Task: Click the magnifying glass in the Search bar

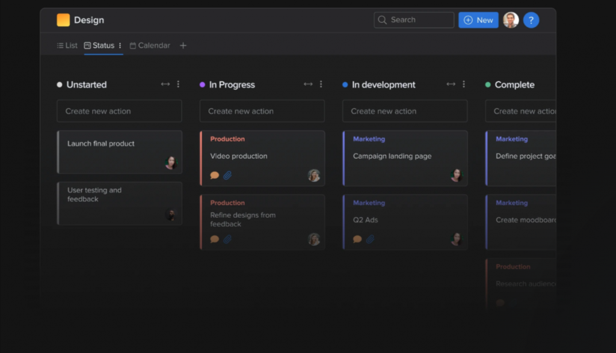Action: click(x=382, y=20)
